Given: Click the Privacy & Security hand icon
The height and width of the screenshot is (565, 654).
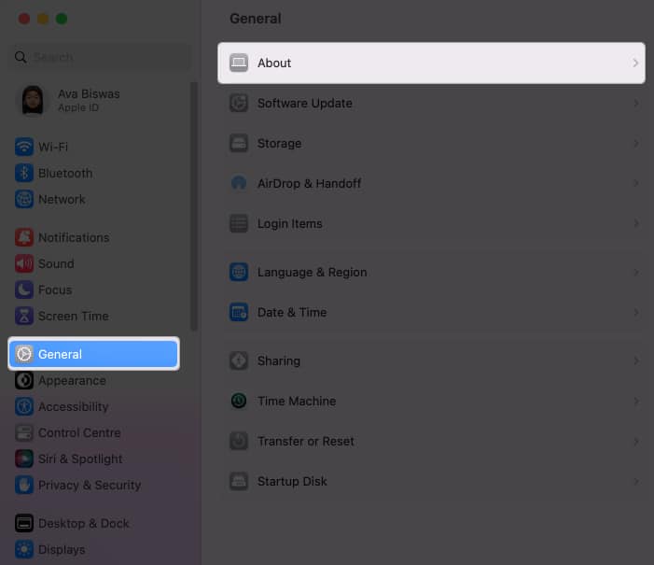Looking at the screenshot, I should (24, 486).
